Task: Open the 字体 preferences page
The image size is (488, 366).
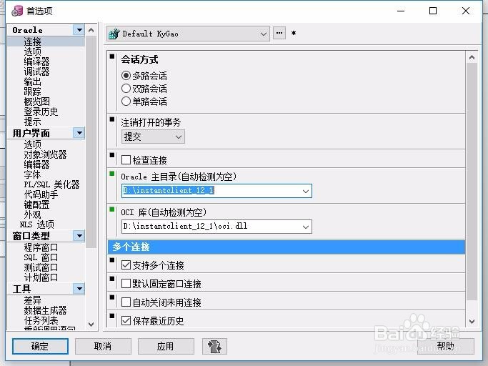Action: click(x=32, y=174)
